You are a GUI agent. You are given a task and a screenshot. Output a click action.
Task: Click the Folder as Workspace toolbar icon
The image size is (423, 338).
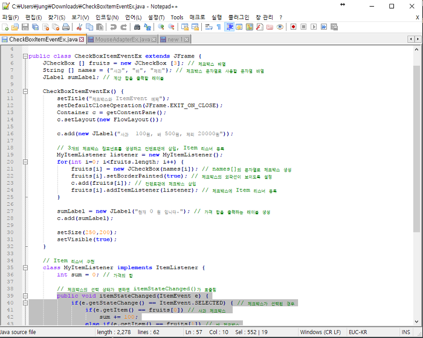point(270,27)
